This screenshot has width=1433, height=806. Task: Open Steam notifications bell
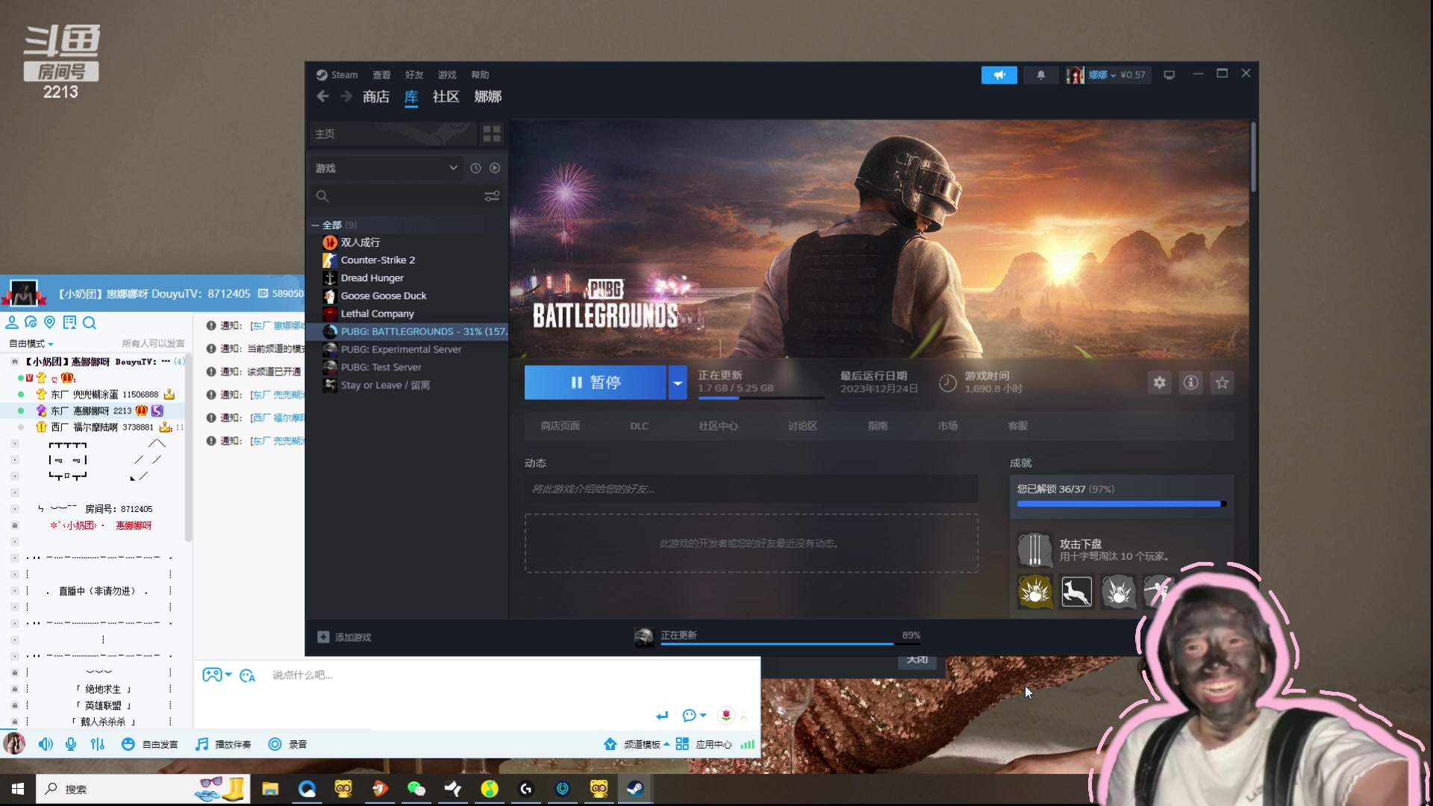(x=1040, y=75)
